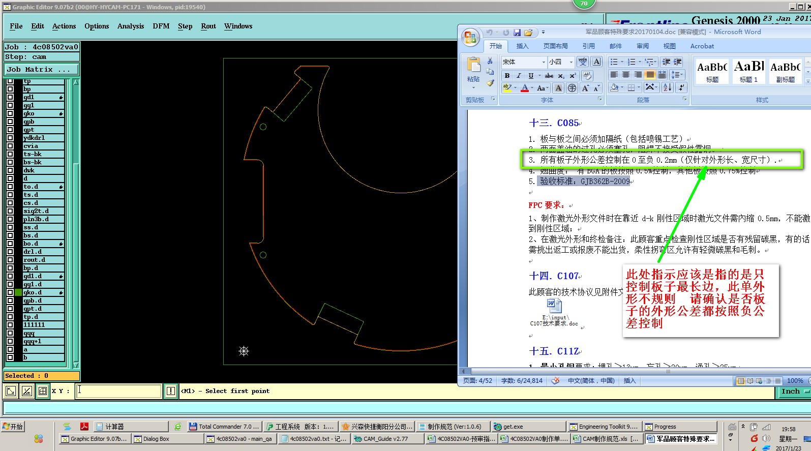Open the paragraph group dialog launcher
811x451 pixels.
point(684,99)
